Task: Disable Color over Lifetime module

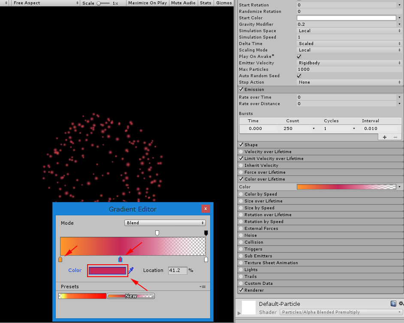Action: coord(241,179)
